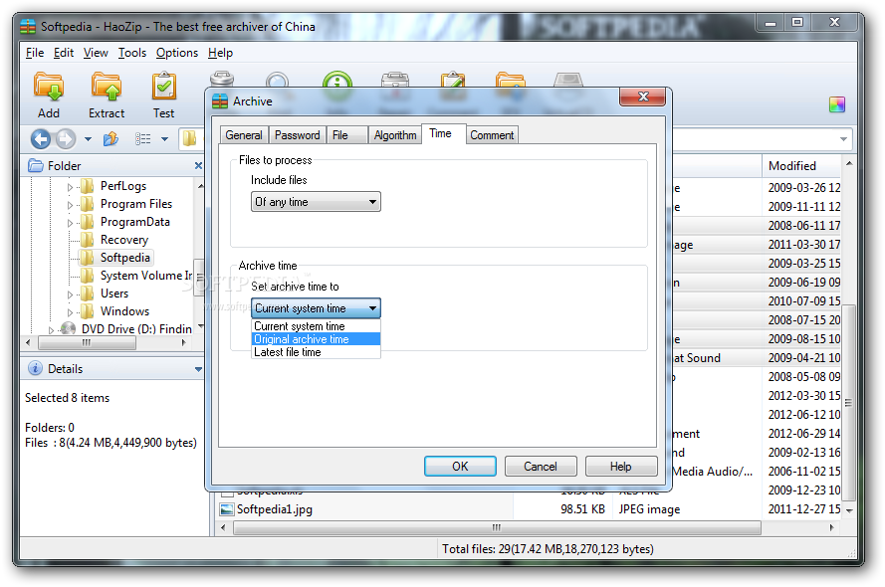885x587 pixels.
Task: Open the View menu
Action: tap(96, 53)
